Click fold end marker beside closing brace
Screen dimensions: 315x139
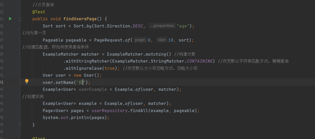pyautogui.click(x=20, y=124)
